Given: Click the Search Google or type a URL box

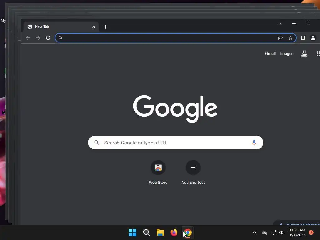Looking at the screenshot, I should pyautogui.click(x=176, y=142).
